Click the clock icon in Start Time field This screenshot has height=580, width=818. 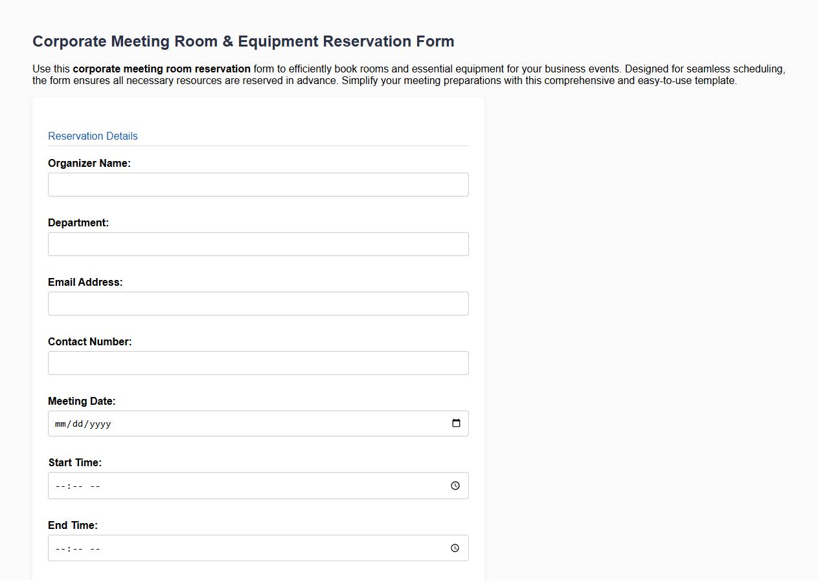[455, 486]
